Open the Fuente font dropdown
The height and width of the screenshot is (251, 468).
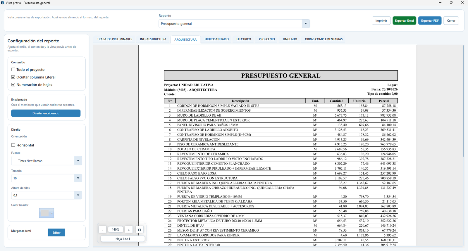click(x=78, y=161)
